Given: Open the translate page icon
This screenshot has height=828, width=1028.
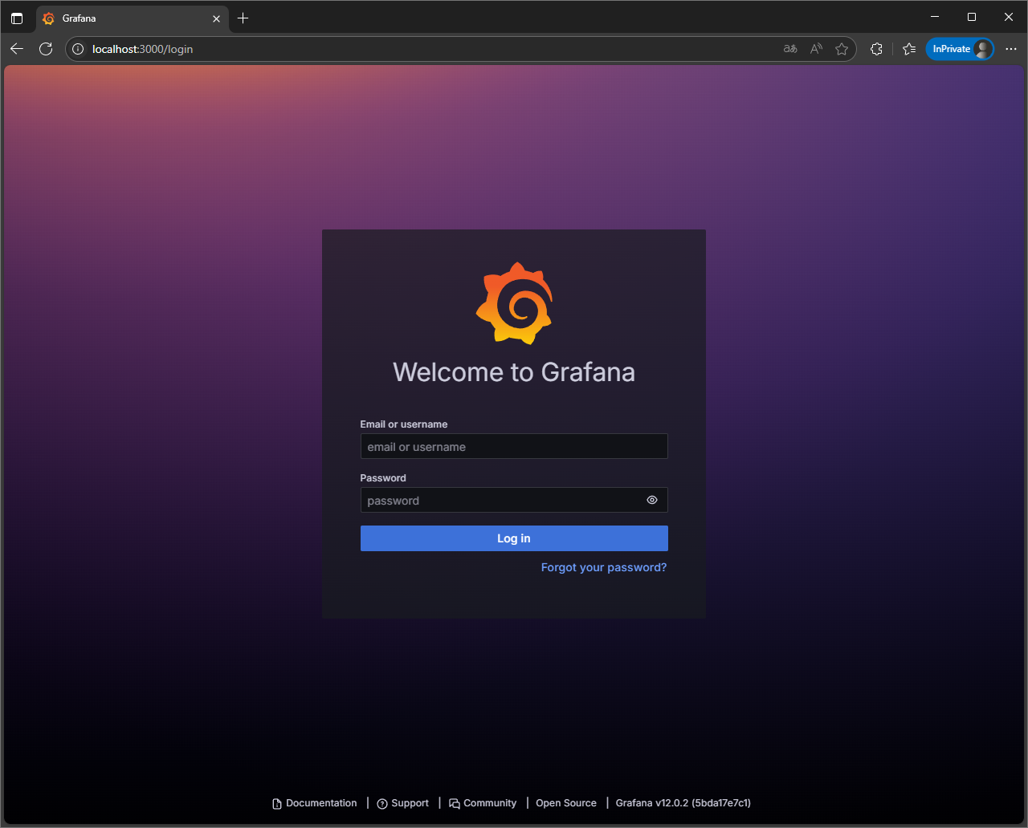Looking at the screenshot, I should pos(790,49).
